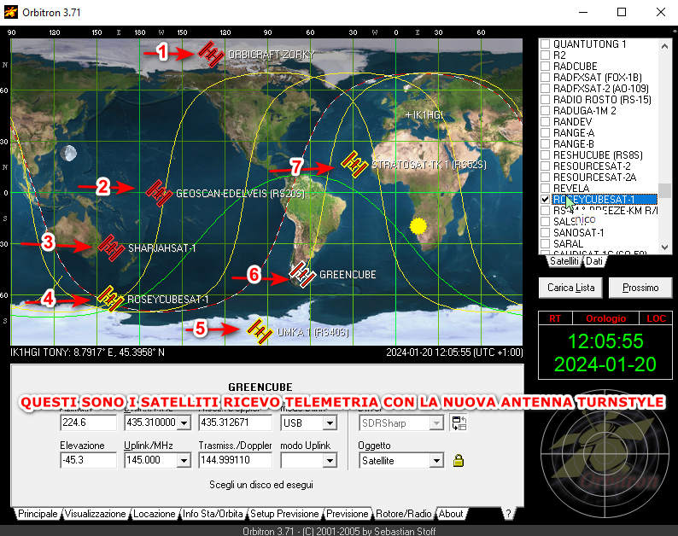Viewport: 678px width, 536px height.
Task: Enable the SARAL satellite checkbox
Action: click(546, 244)
